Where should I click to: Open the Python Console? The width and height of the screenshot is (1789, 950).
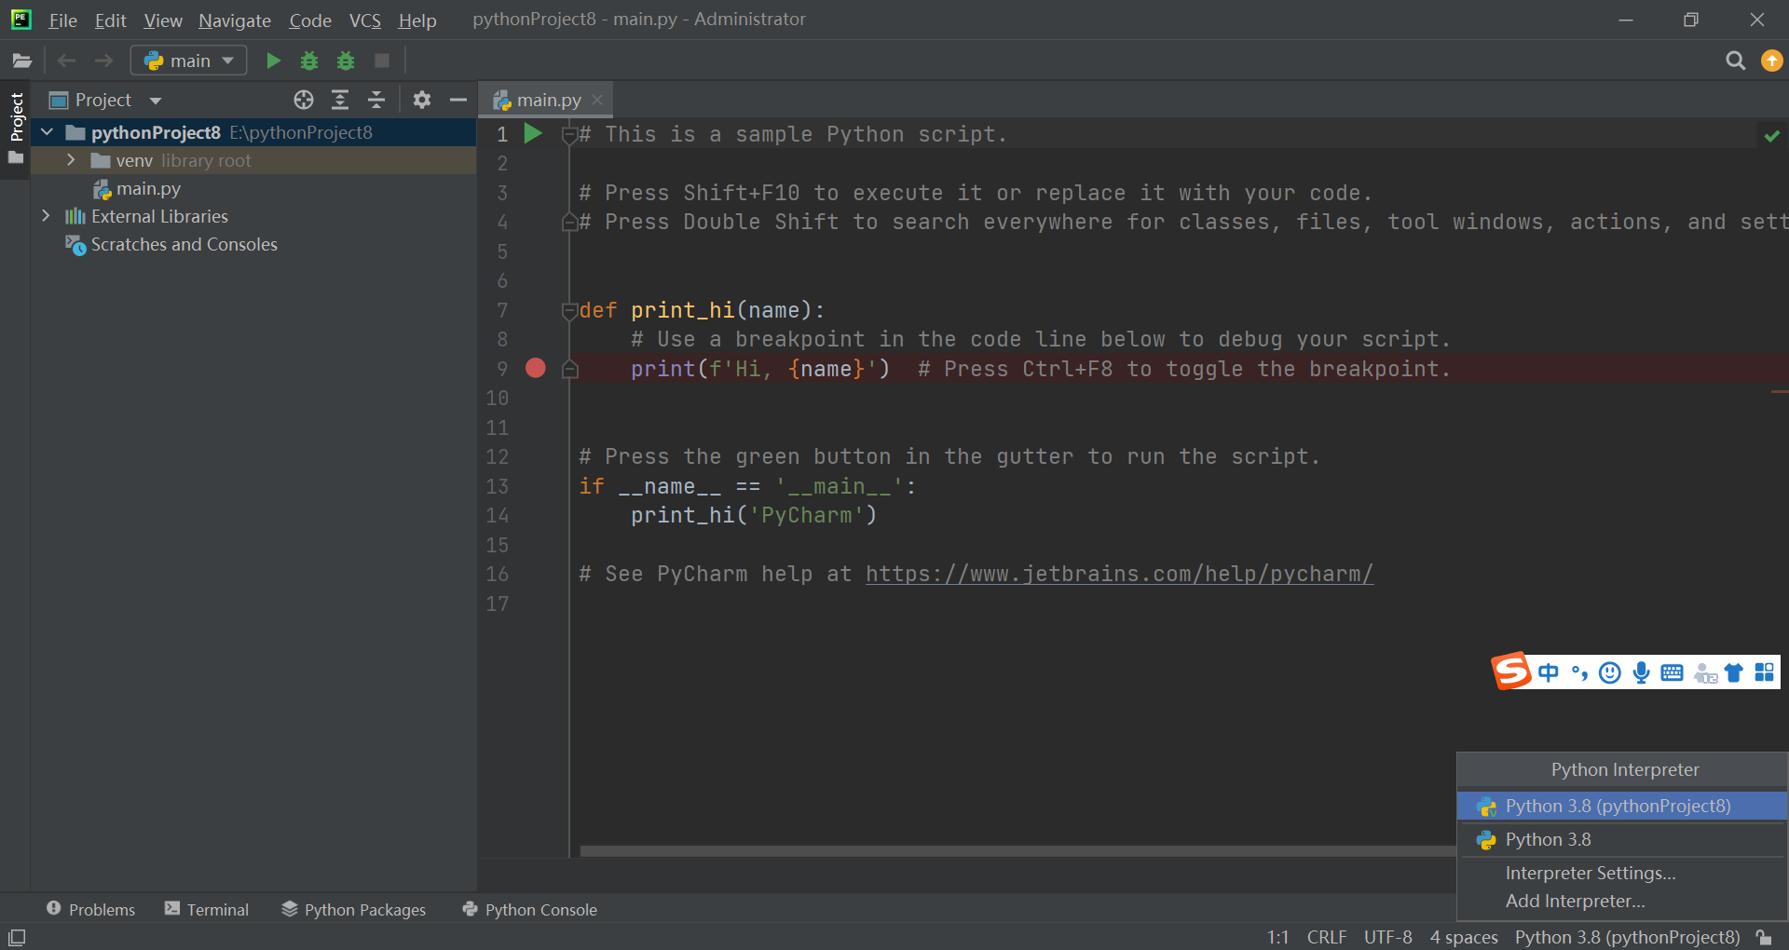[x=530, y=909]
